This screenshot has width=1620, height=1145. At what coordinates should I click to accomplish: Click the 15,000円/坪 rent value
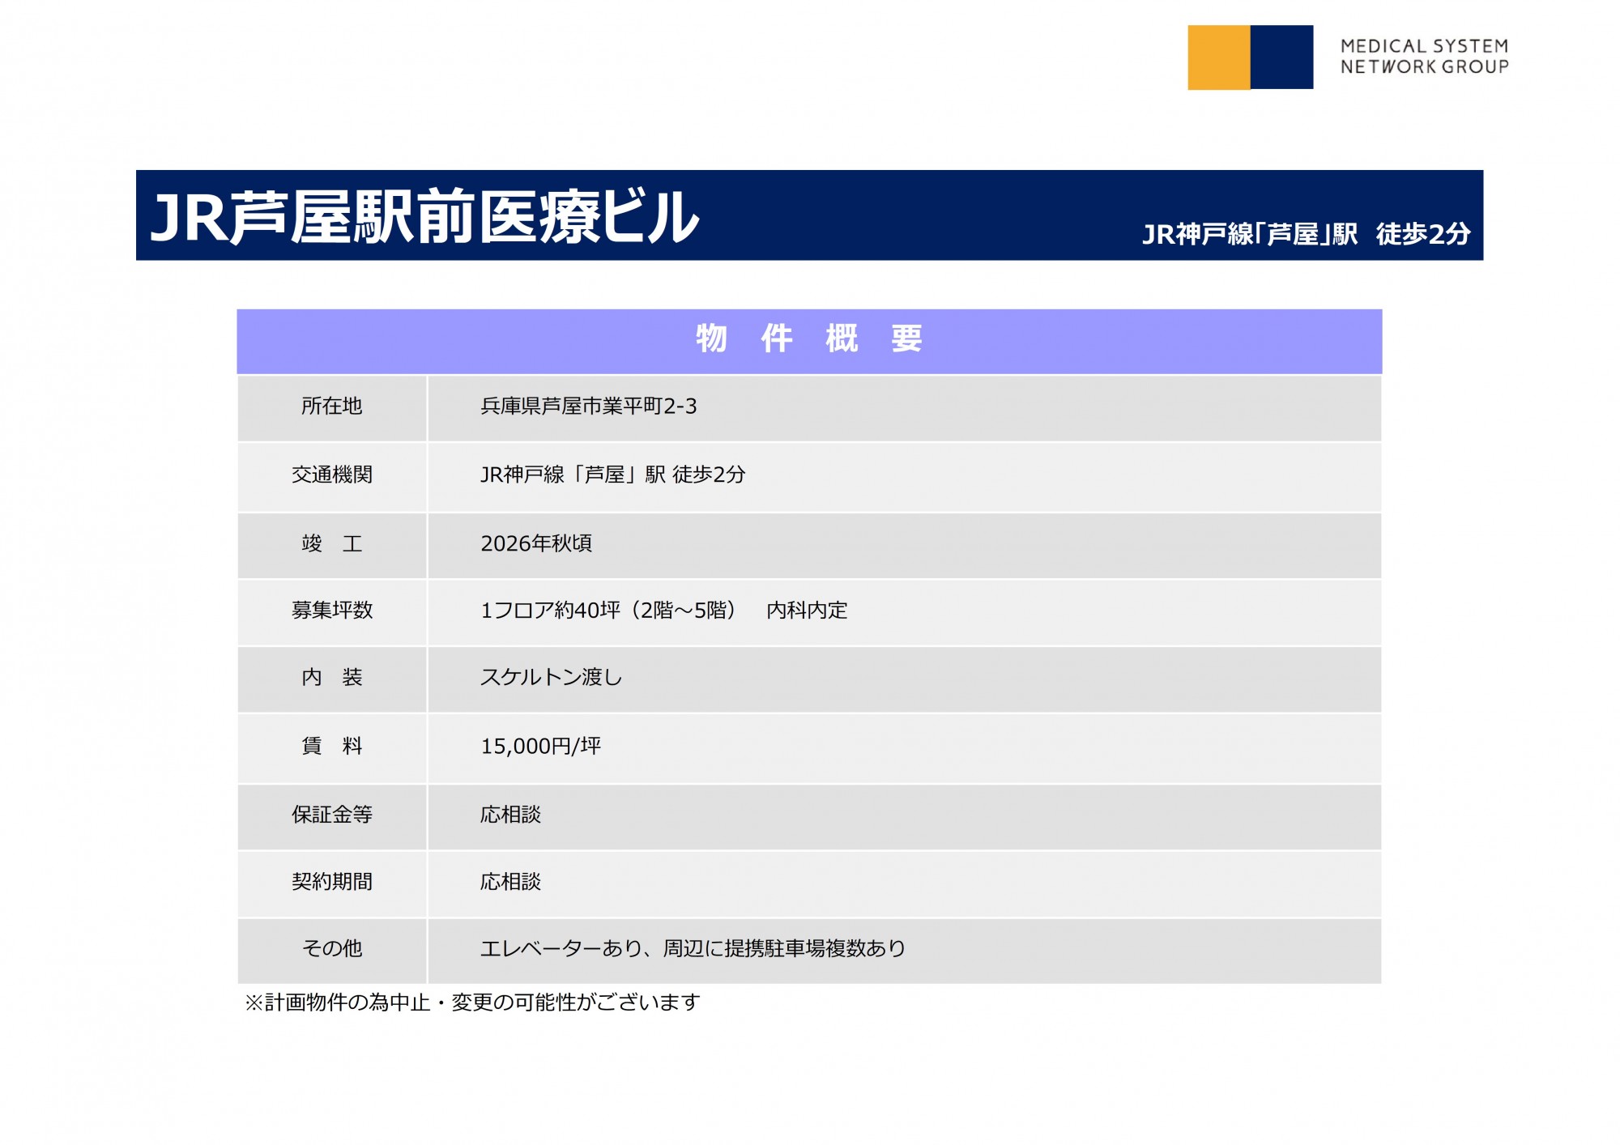tap(540, 746)
